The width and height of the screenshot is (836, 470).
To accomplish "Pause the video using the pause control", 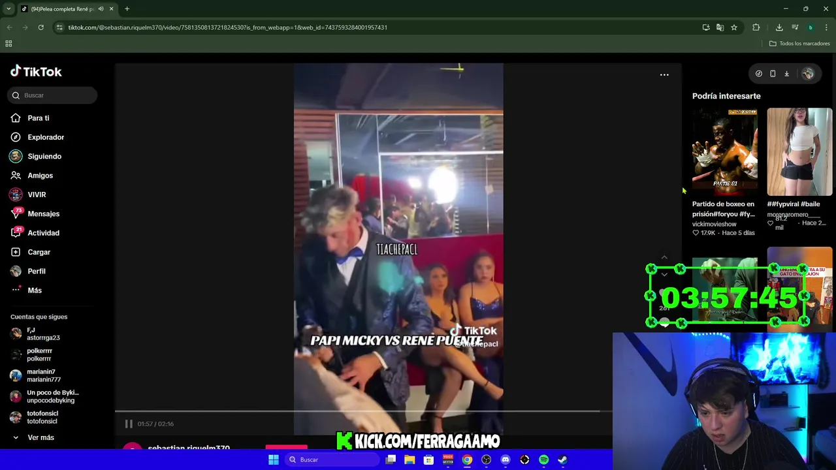I will [129, 424].
